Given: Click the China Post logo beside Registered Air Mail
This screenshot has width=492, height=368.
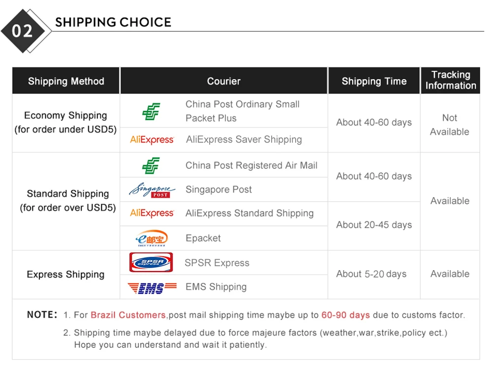Looking at the screenshot, I should 151,166.
